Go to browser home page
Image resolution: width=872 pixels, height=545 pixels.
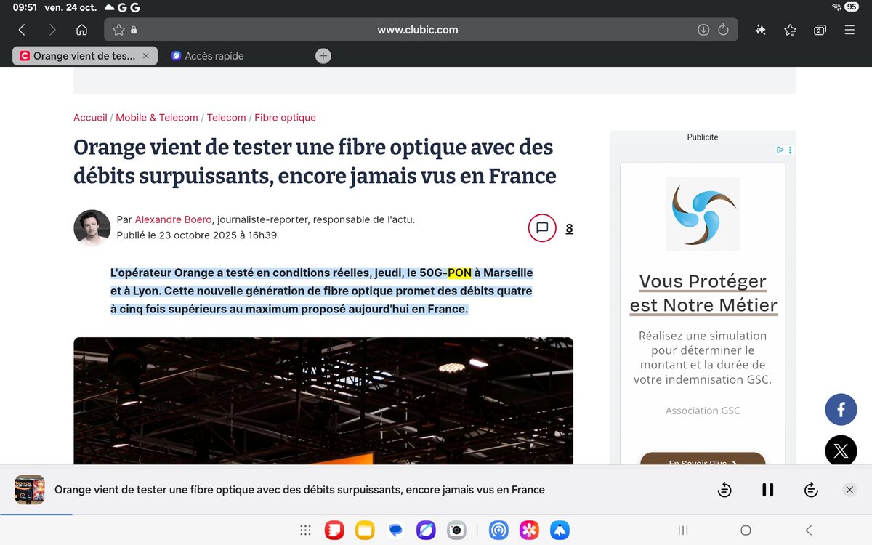click(81, 30)
